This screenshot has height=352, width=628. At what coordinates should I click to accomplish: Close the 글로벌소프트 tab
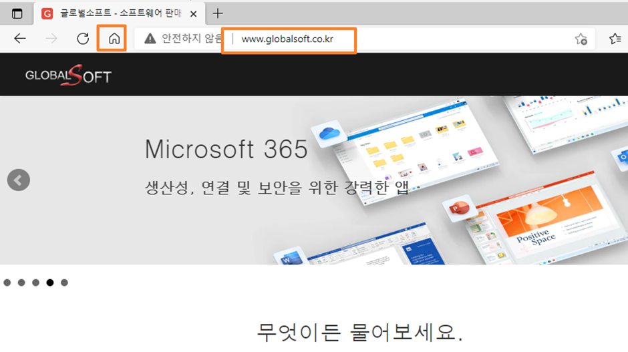[194, 14]
